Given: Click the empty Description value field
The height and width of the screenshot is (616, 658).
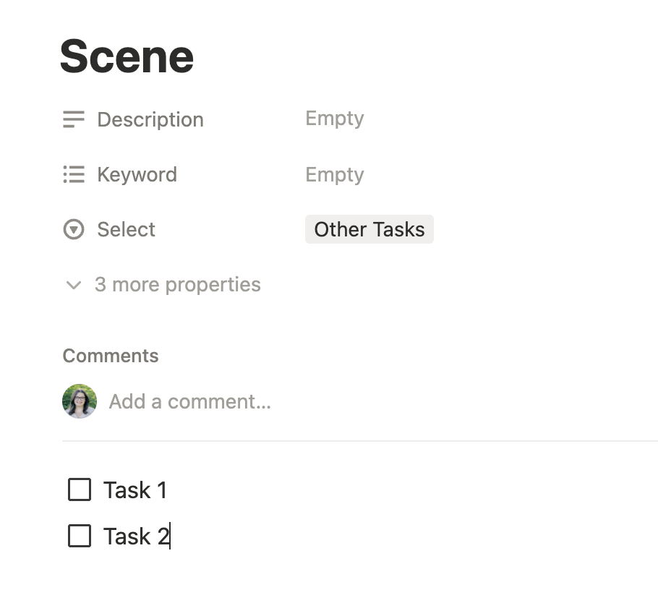Looking at the screenshot, I should (334, 119).
